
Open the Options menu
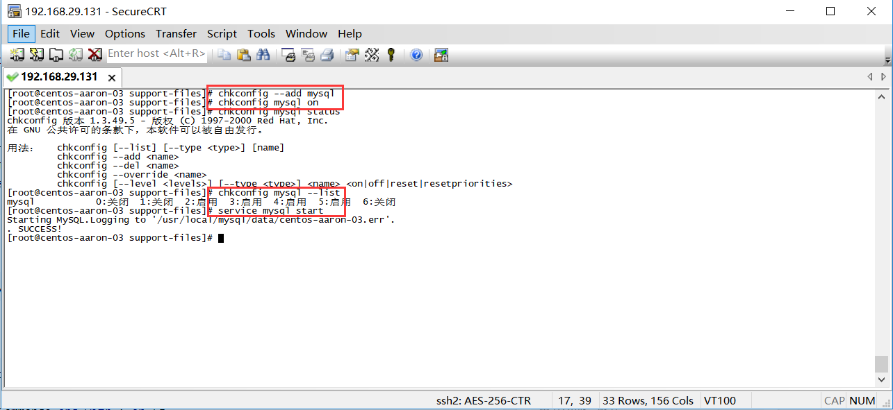[125, 33]
